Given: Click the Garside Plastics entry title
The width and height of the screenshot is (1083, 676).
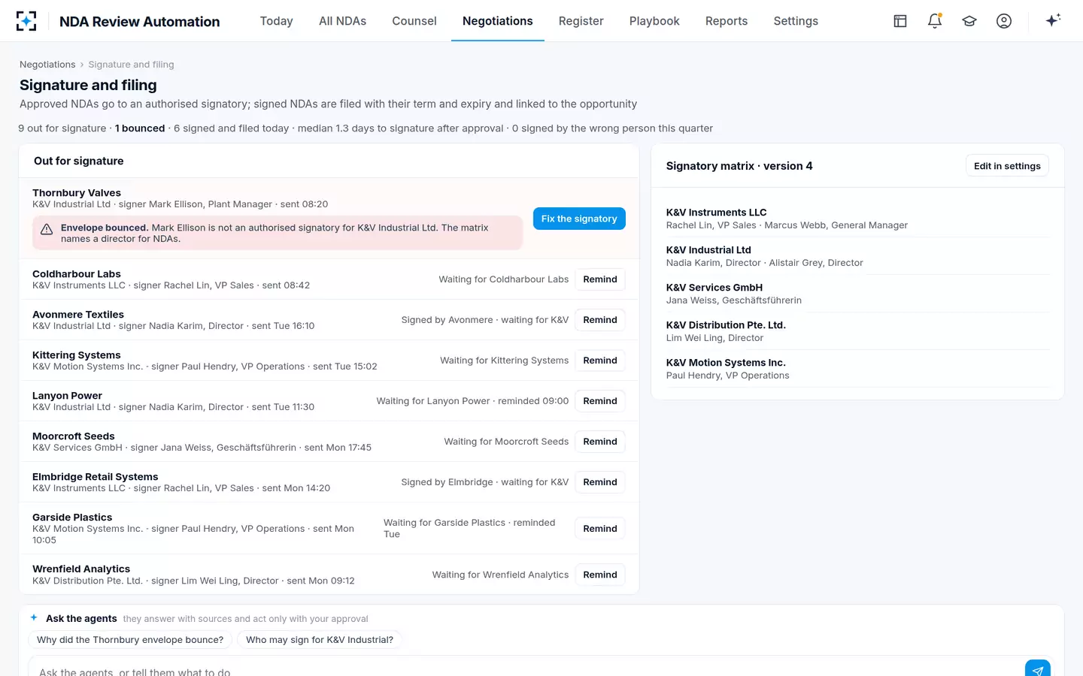Looking at the screenshot, I should click(x=72, y=518).
